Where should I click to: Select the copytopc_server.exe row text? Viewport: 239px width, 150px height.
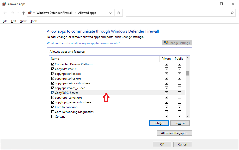tap(68, 98)
